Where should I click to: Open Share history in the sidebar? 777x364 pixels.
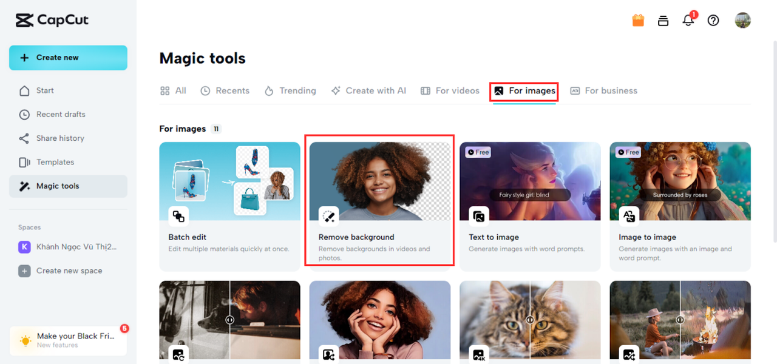pos(68,138)
